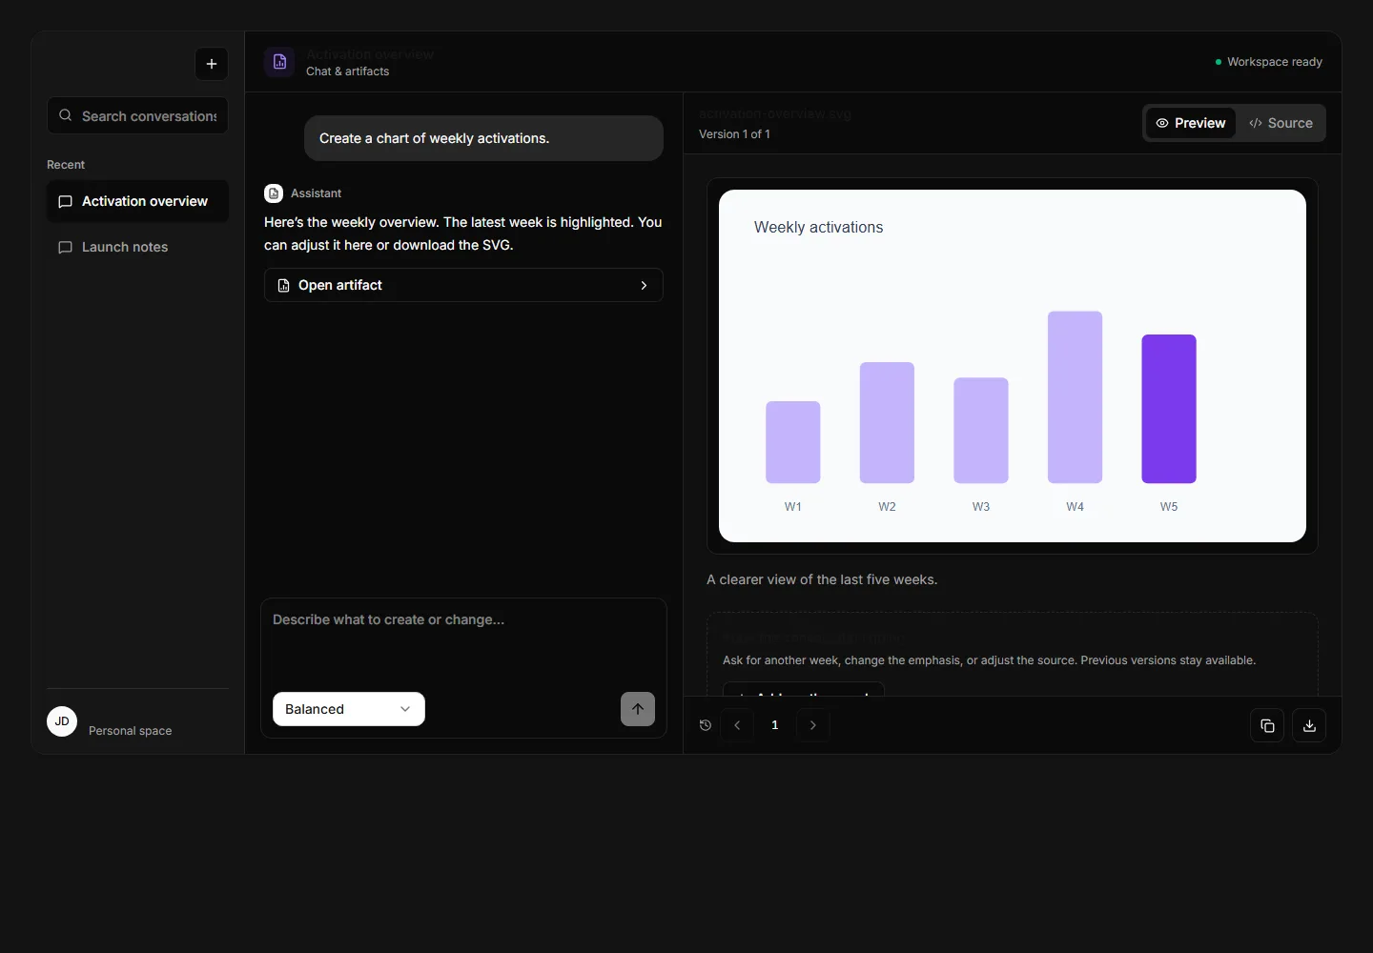Click the 'Ask for another week' hint text
Screen dimensions: 1373x953
989,660
